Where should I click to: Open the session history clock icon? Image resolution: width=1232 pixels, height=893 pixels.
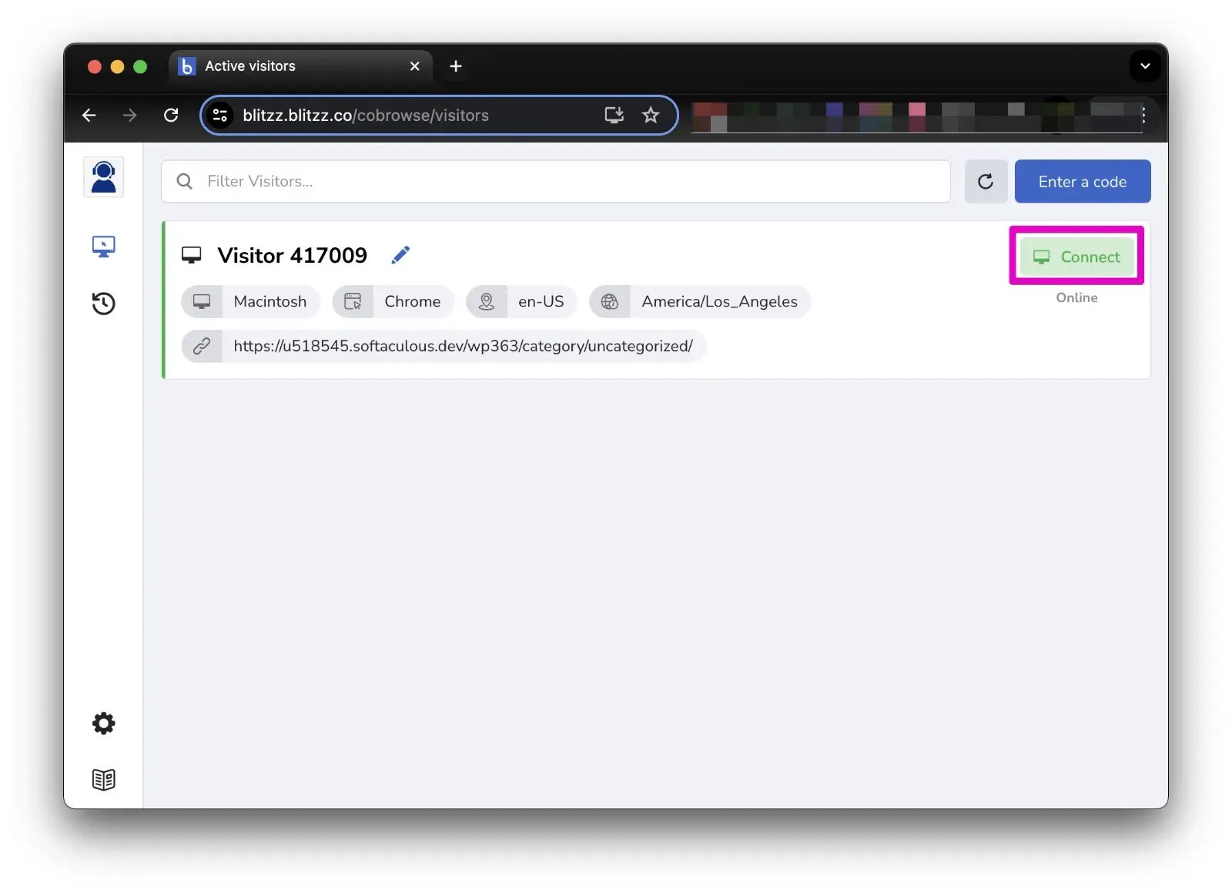tap(103, 304)
